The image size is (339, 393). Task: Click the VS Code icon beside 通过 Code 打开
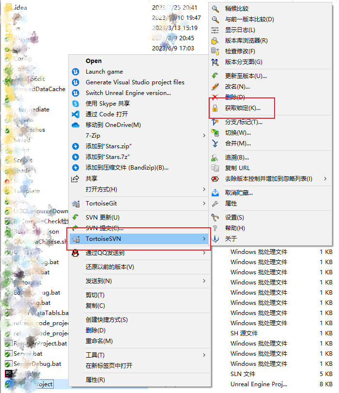(x=75, y=114)
